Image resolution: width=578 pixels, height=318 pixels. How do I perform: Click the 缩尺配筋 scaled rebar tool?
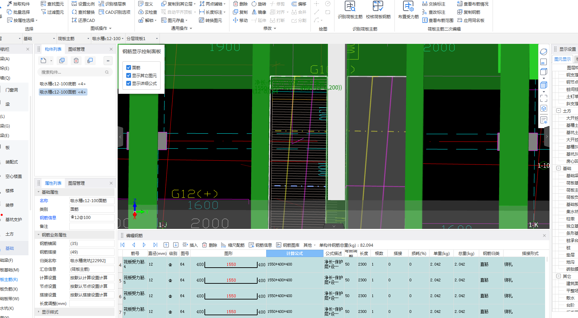[233, 245]
